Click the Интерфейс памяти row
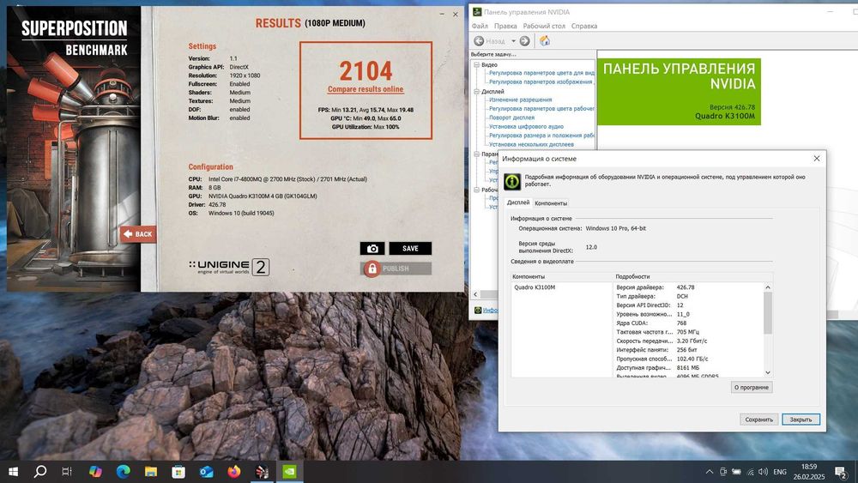The height and width of the screenshot is (483, 858). (x=690, y=350)
